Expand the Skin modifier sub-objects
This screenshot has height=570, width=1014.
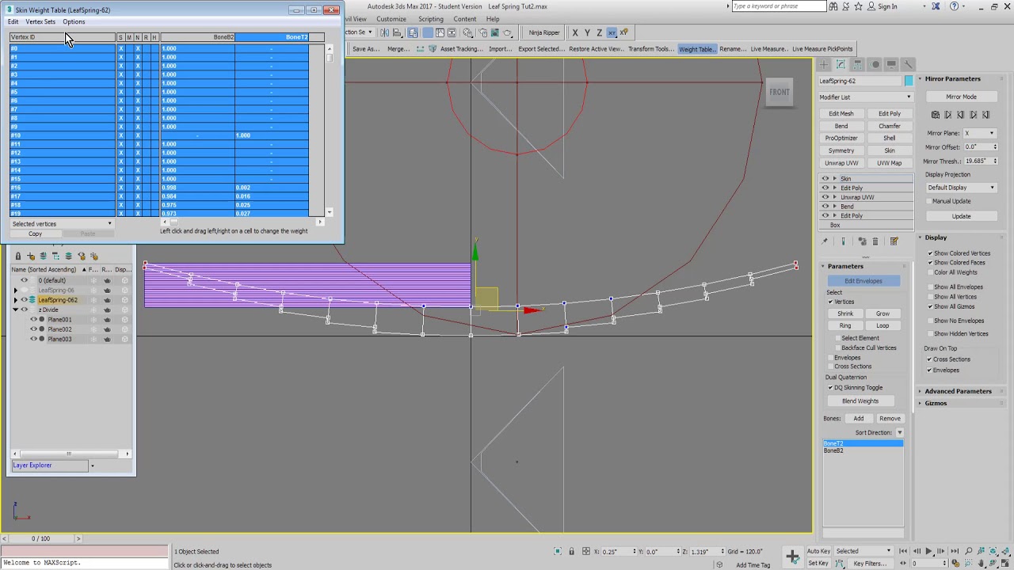click(x=837, y=179)
